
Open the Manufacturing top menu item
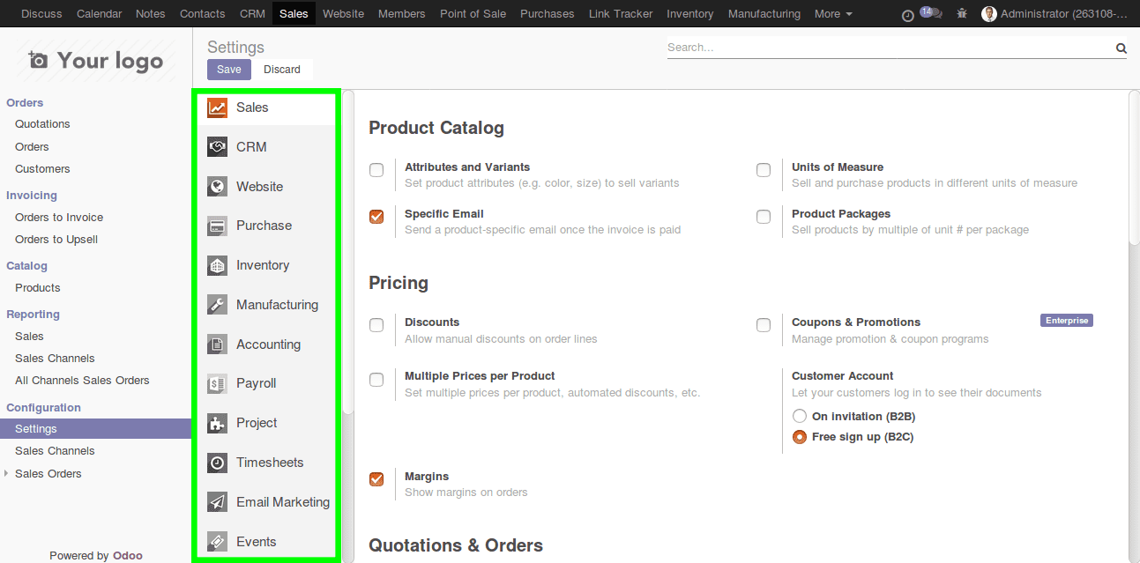click(764, 14)
